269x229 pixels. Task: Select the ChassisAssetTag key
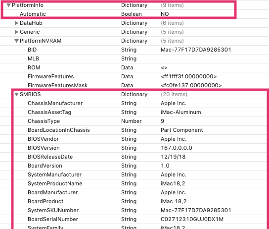49,112
